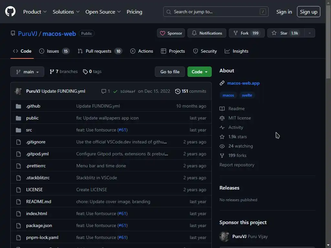Click commit hash b2d4aaf
The image size is (331, 248).
[x=128, y=91]
